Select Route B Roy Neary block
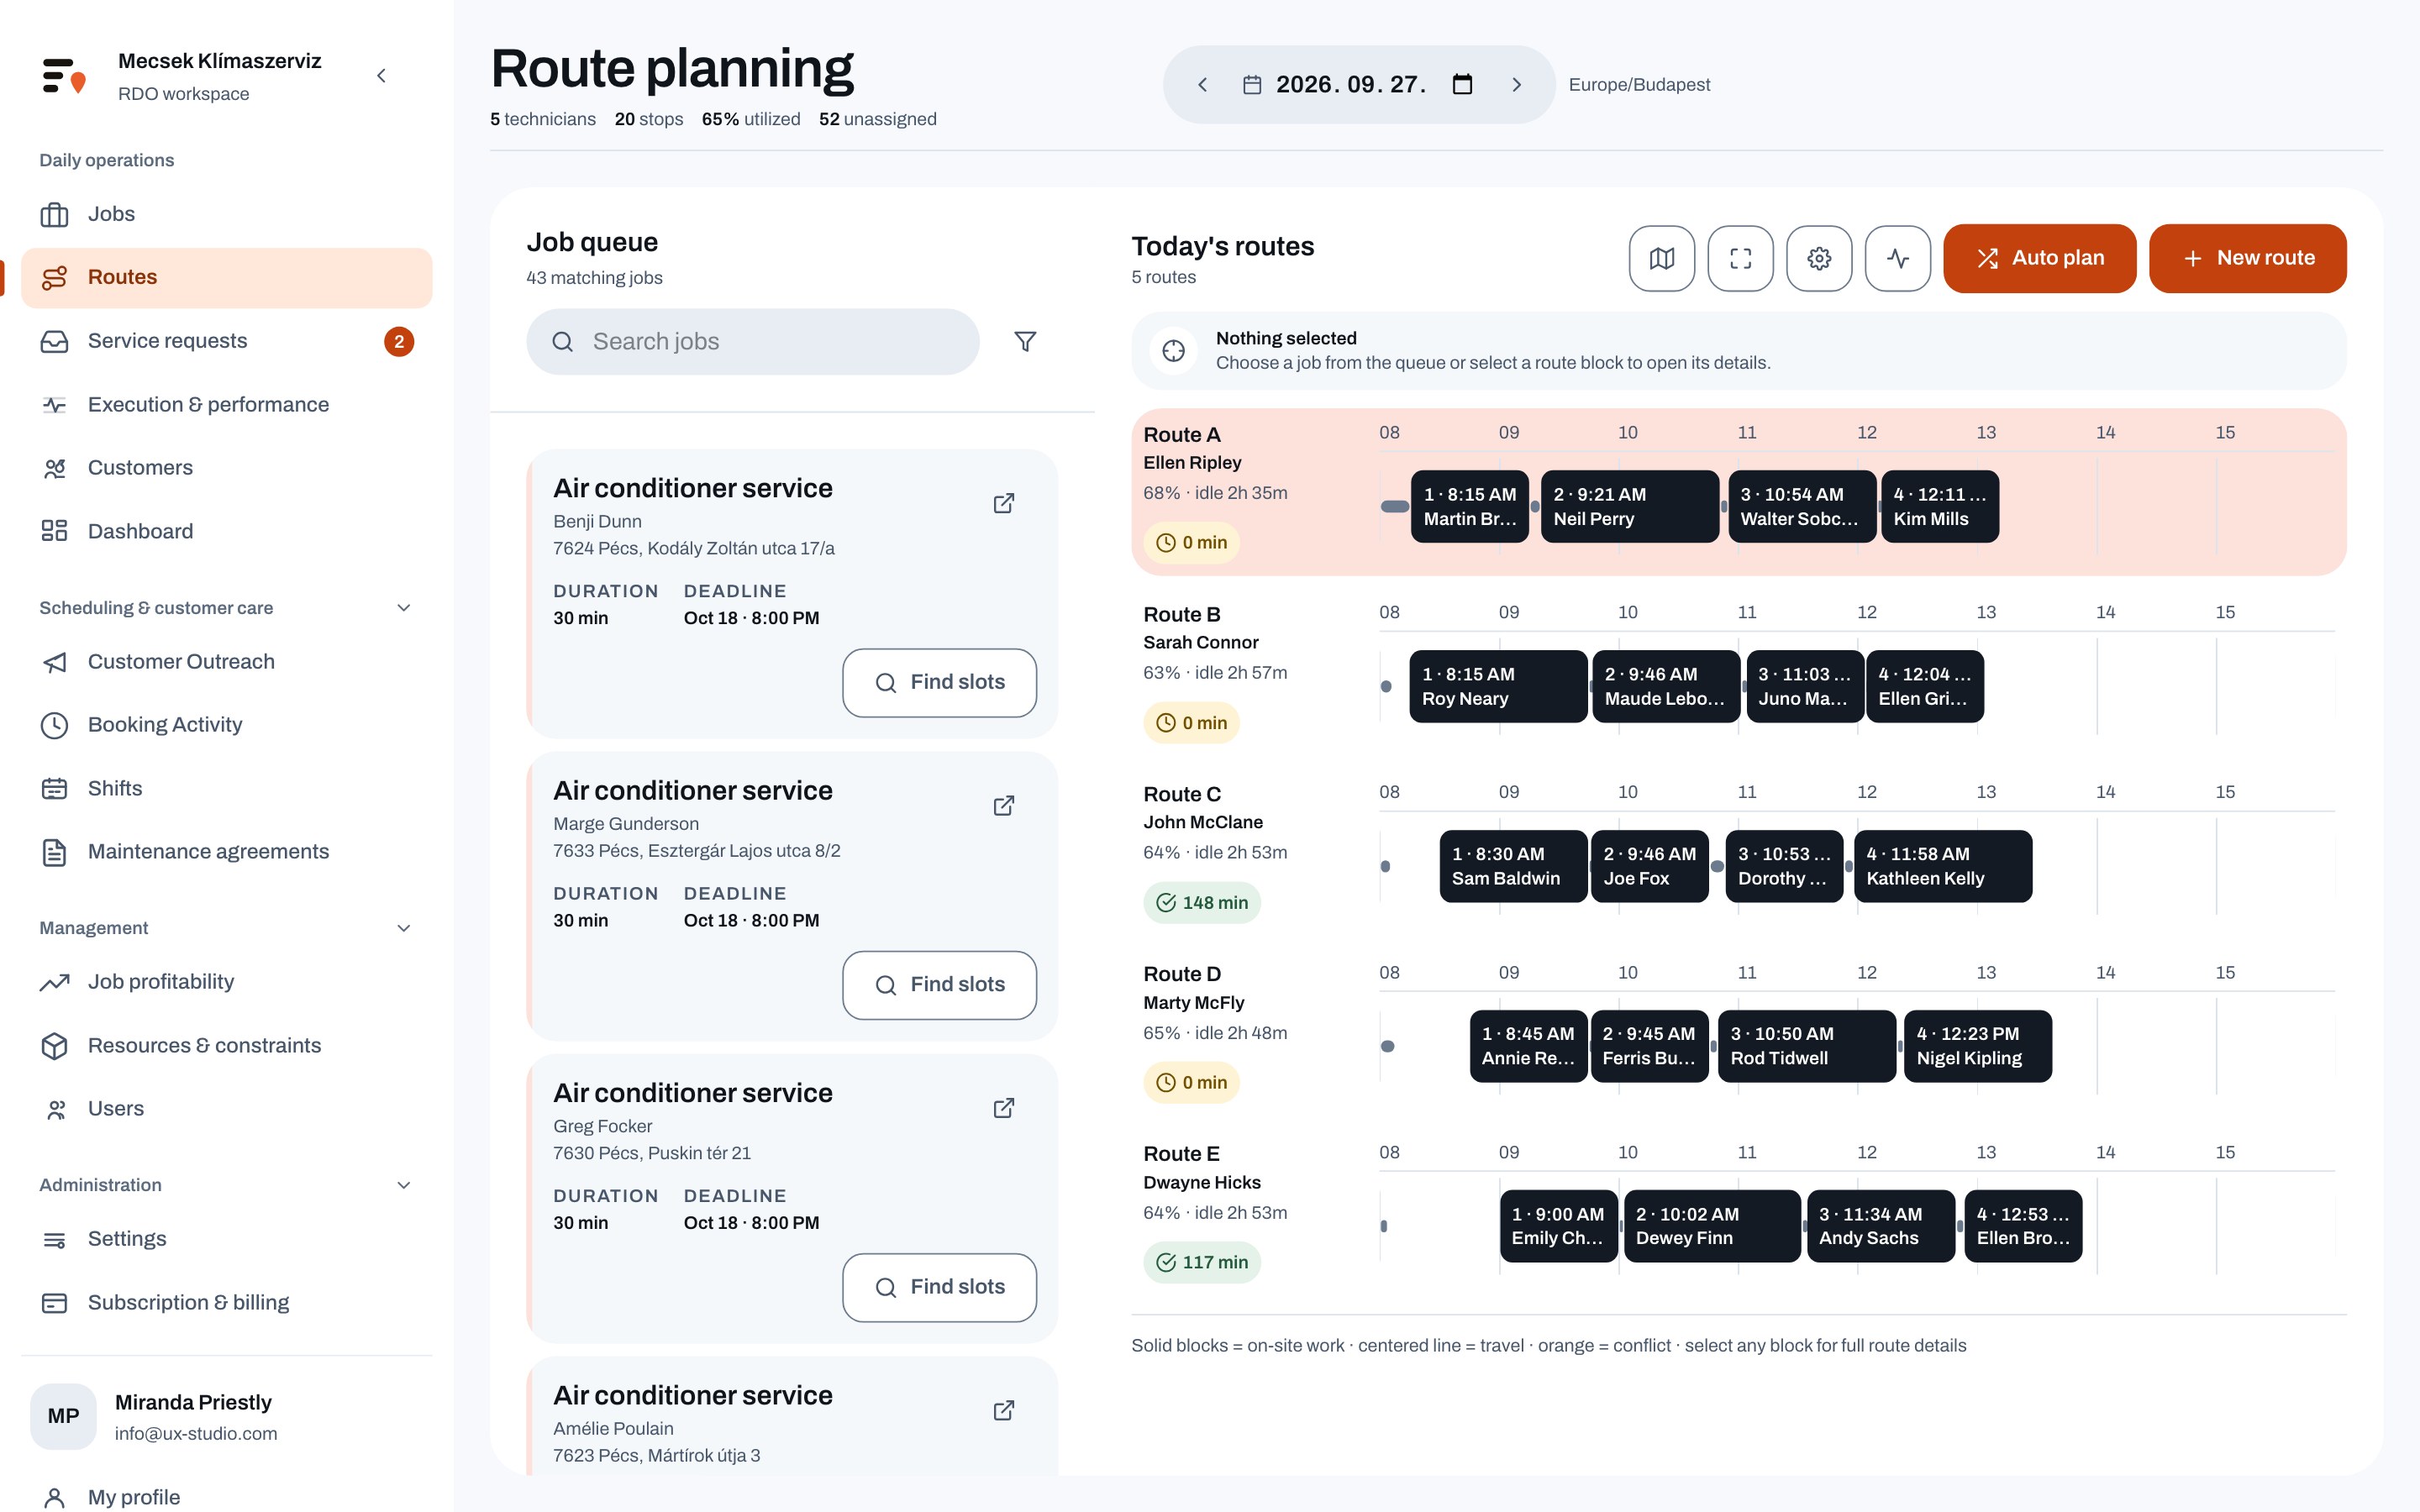Screen dimensions: 2420x1512 [x=1498, y=687]
